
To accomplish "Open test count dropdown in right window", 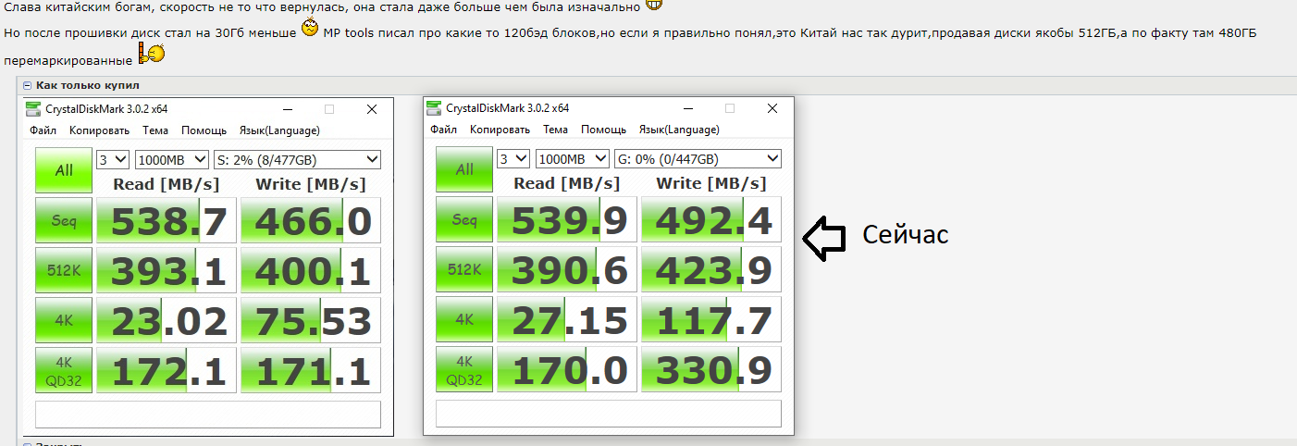I will pos(513,158).
